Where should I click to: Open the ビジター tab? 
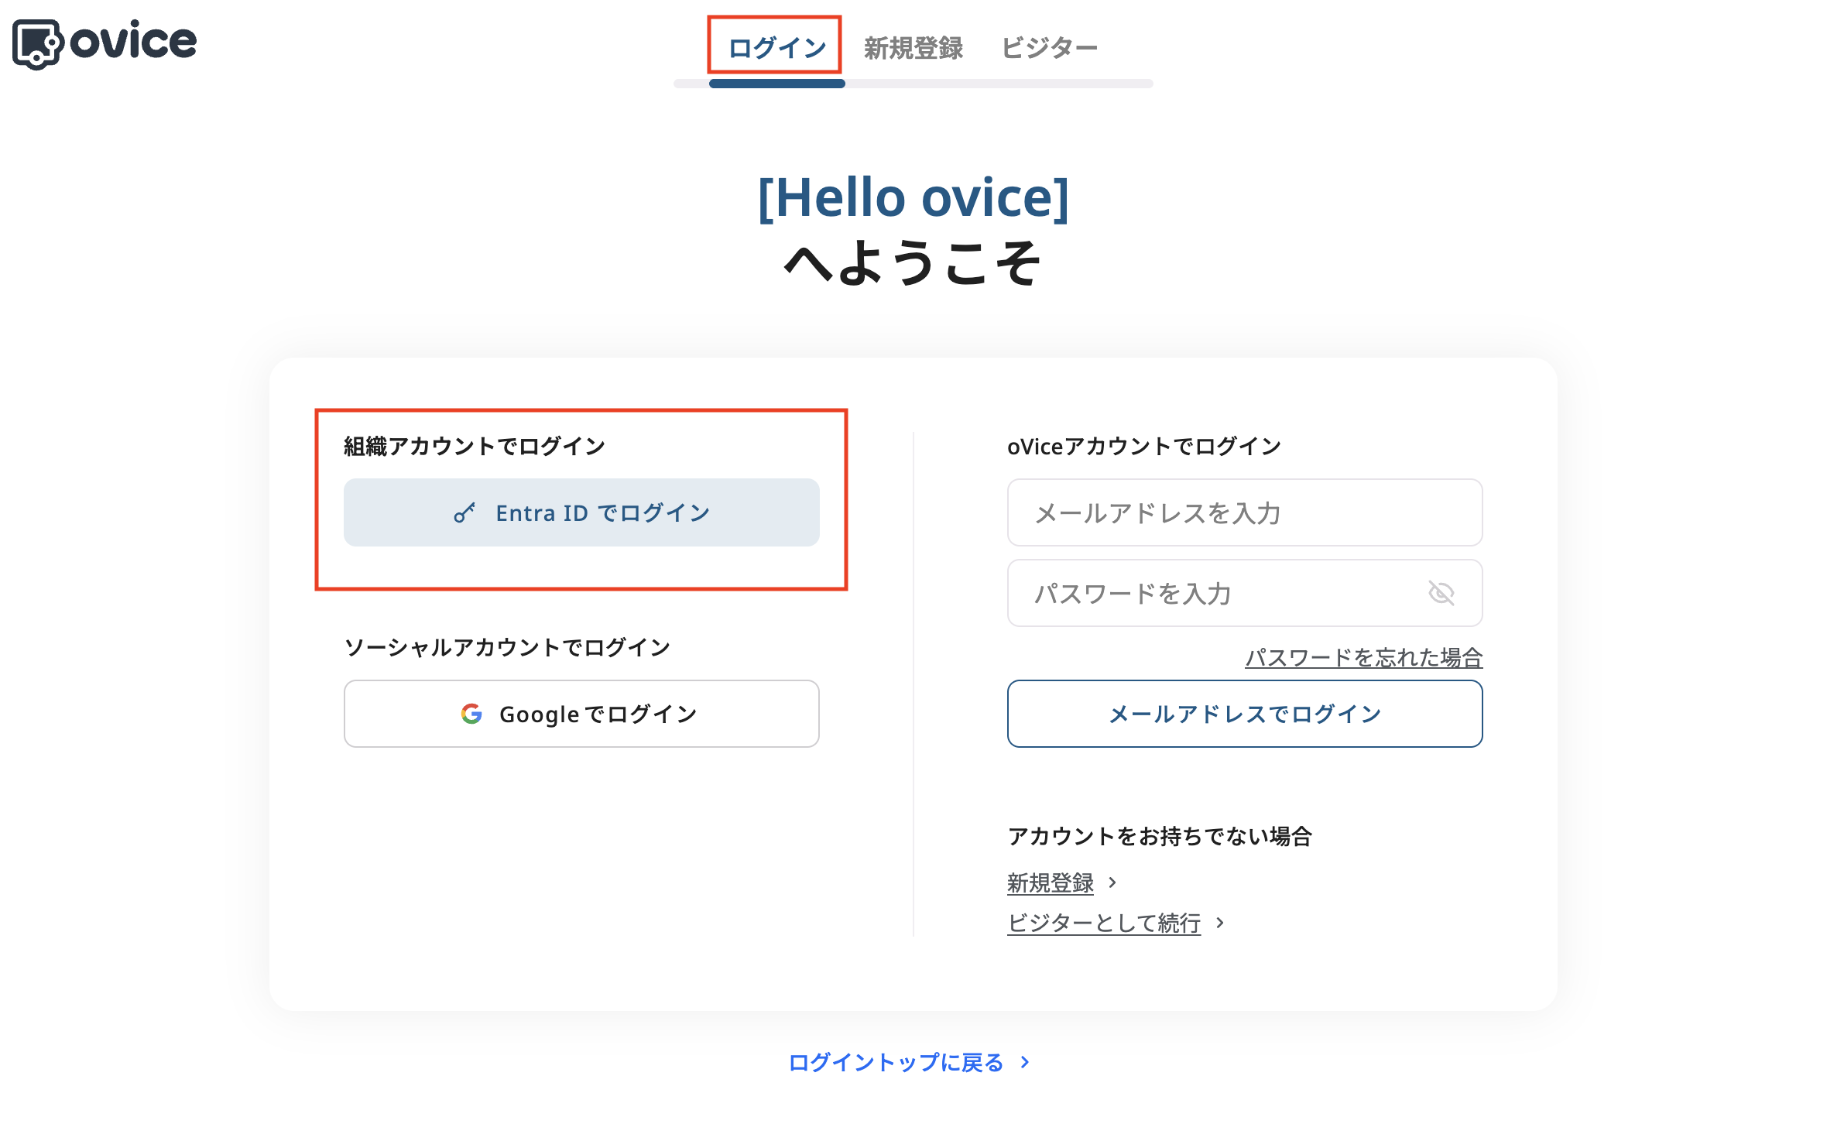[1050, 48]
